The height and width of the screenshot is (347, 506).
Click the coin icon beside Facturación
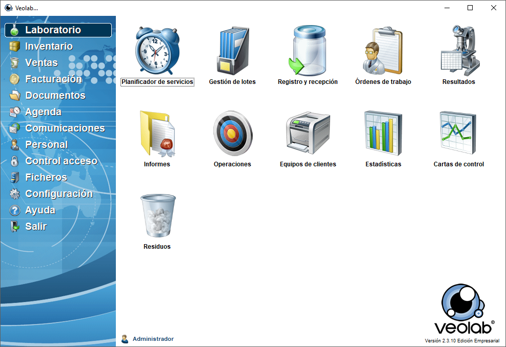click(x=14, y=79)
